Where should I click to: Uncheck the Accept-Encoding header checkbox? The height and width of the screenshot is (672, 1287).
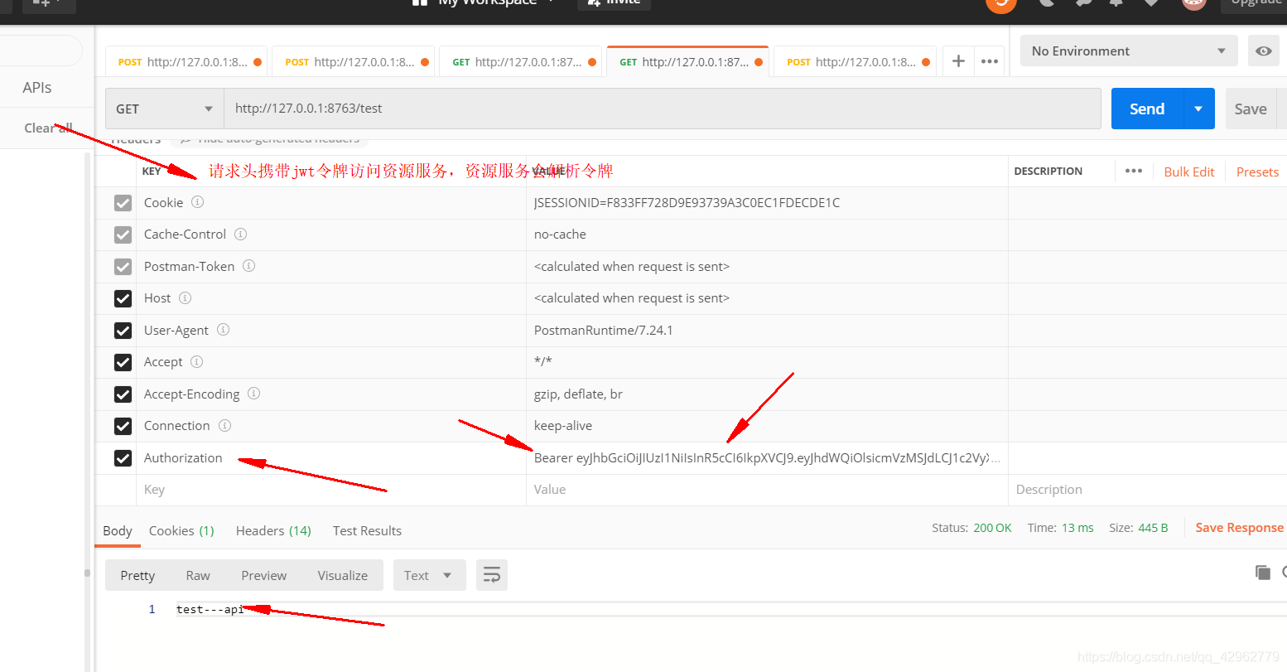123,394
